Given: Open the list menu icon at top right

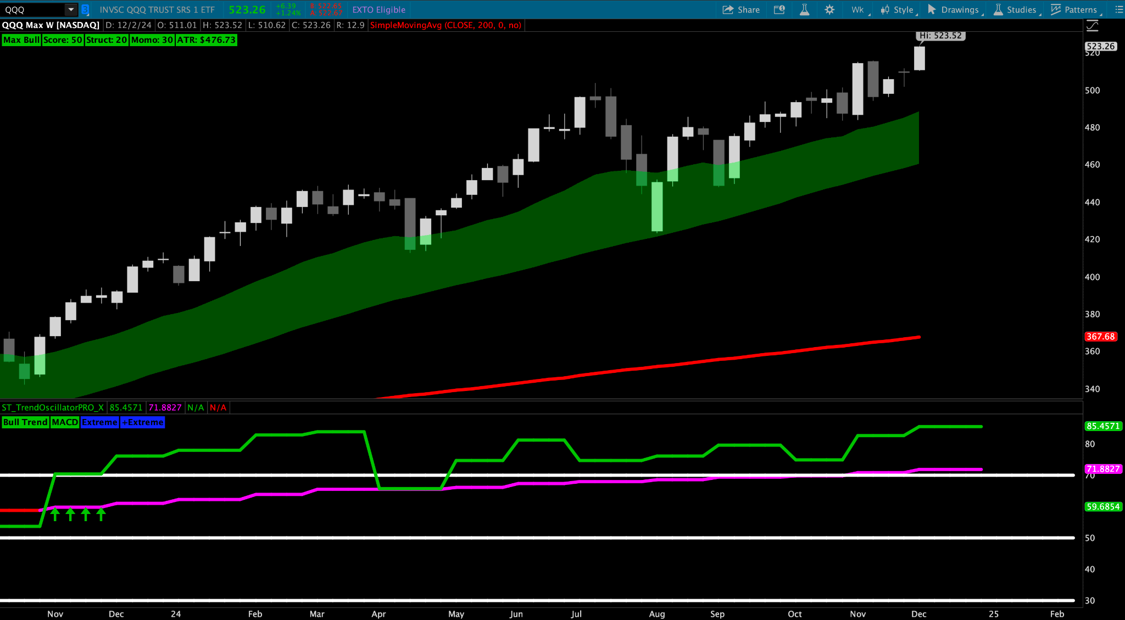Looking at the screenshot, I should (x=1119, y=9).
